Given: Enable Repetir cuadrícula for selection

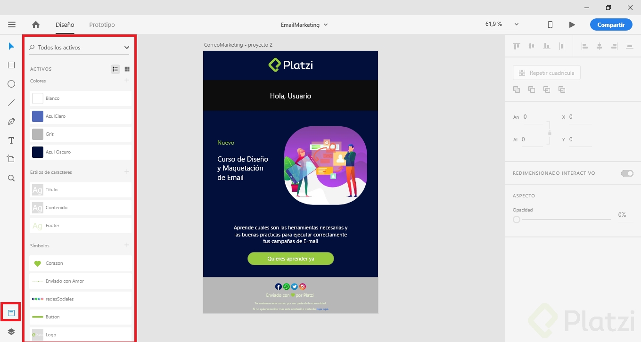Looking at the screenshot, I should (x=546, y=73).
